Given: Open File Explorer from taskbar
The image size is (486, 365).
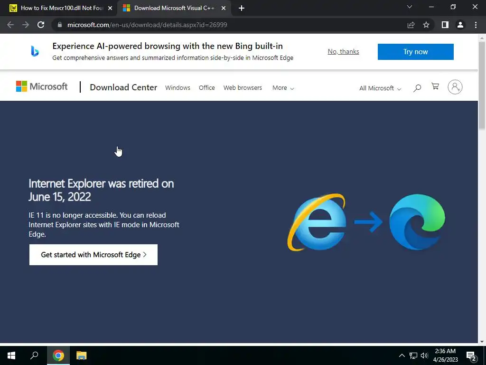Looking at the screenshot, I should coord(82,355).
